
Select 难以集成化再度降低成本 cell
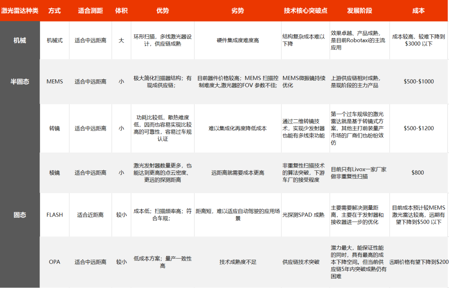click(238, 128)
